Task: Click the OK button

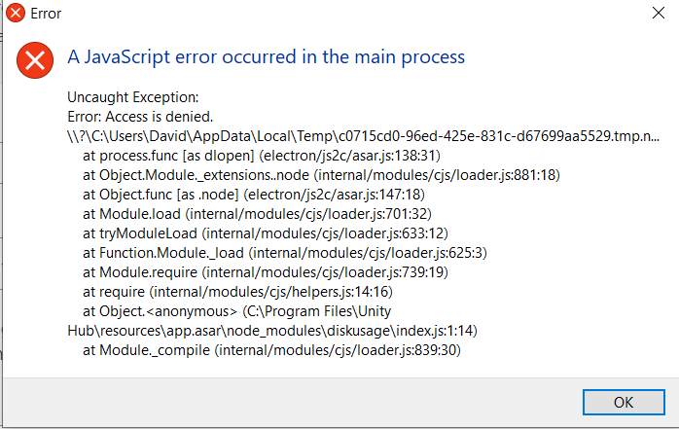Action: [x=624, y=403]
